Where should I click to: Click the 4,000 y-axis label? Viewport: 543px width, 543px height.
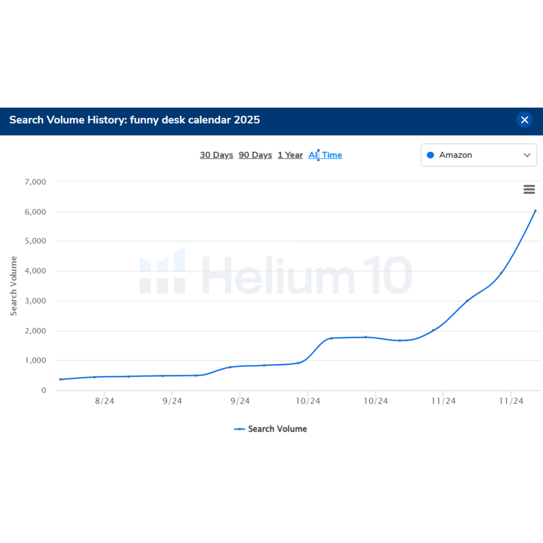(35, 271)
